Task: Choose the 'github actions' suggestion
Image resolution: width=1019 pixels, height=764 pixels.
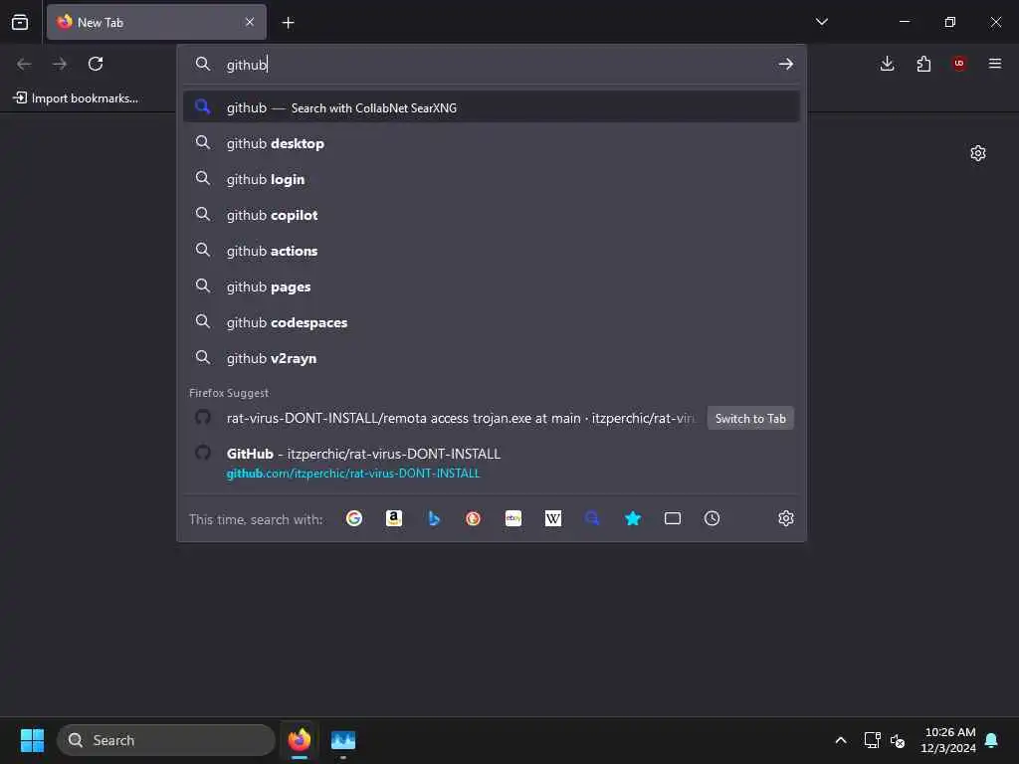Action: click(x=492, y=250)
